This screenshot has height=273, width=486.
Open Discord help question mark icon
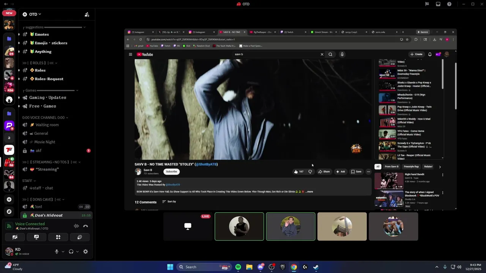click(x=450, y=4)
